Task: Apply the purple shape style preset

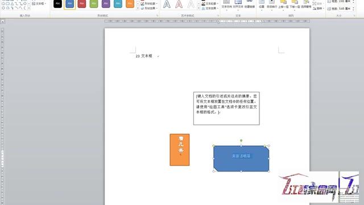Action: click(x=106, y=4)
